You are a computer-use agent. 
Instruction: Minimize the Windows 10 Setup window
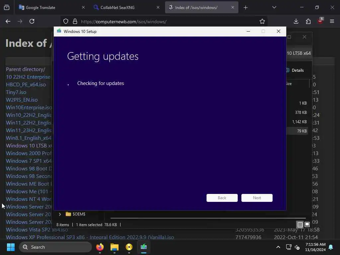[x=248, y=32]
